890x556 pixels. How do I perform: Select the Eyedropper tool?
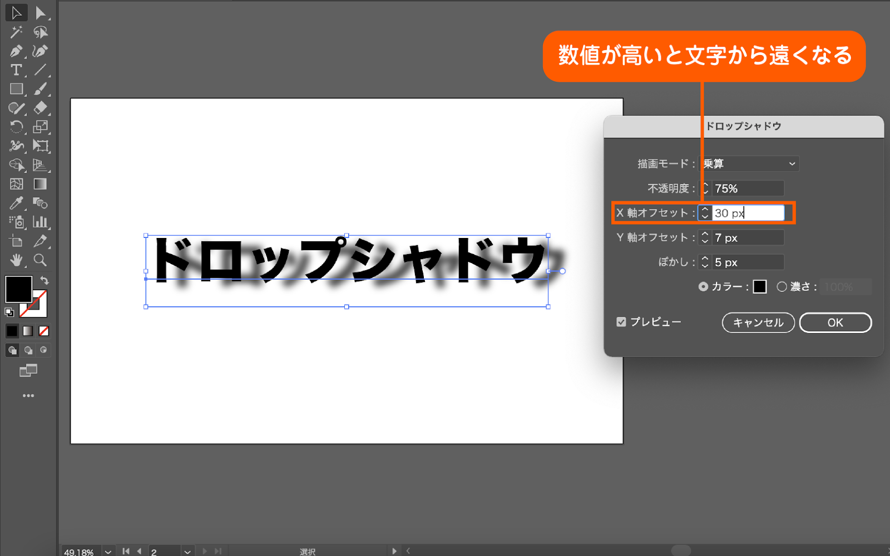16,203
